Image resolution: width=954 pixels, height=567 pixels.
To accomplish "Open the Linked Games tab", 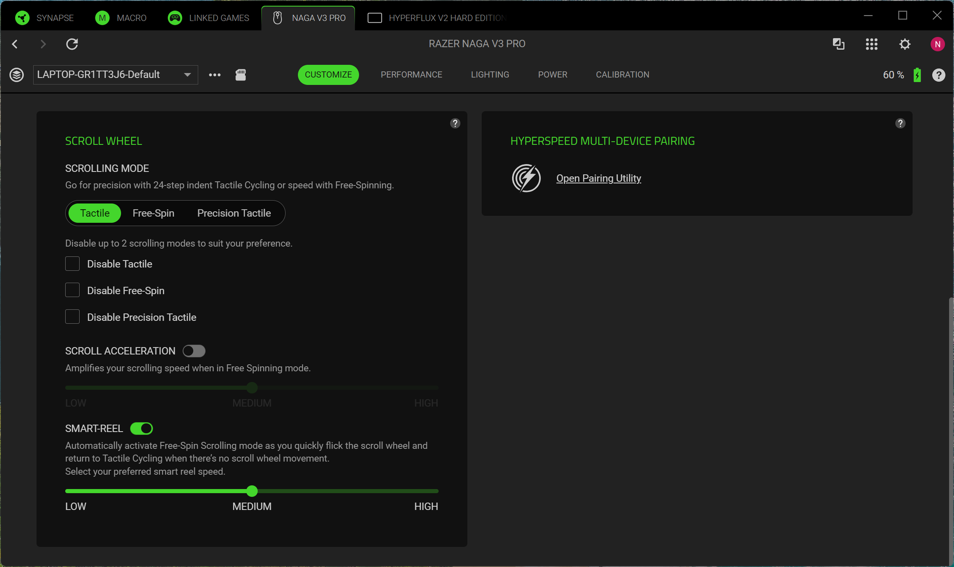I will click(x=208, y=18).
